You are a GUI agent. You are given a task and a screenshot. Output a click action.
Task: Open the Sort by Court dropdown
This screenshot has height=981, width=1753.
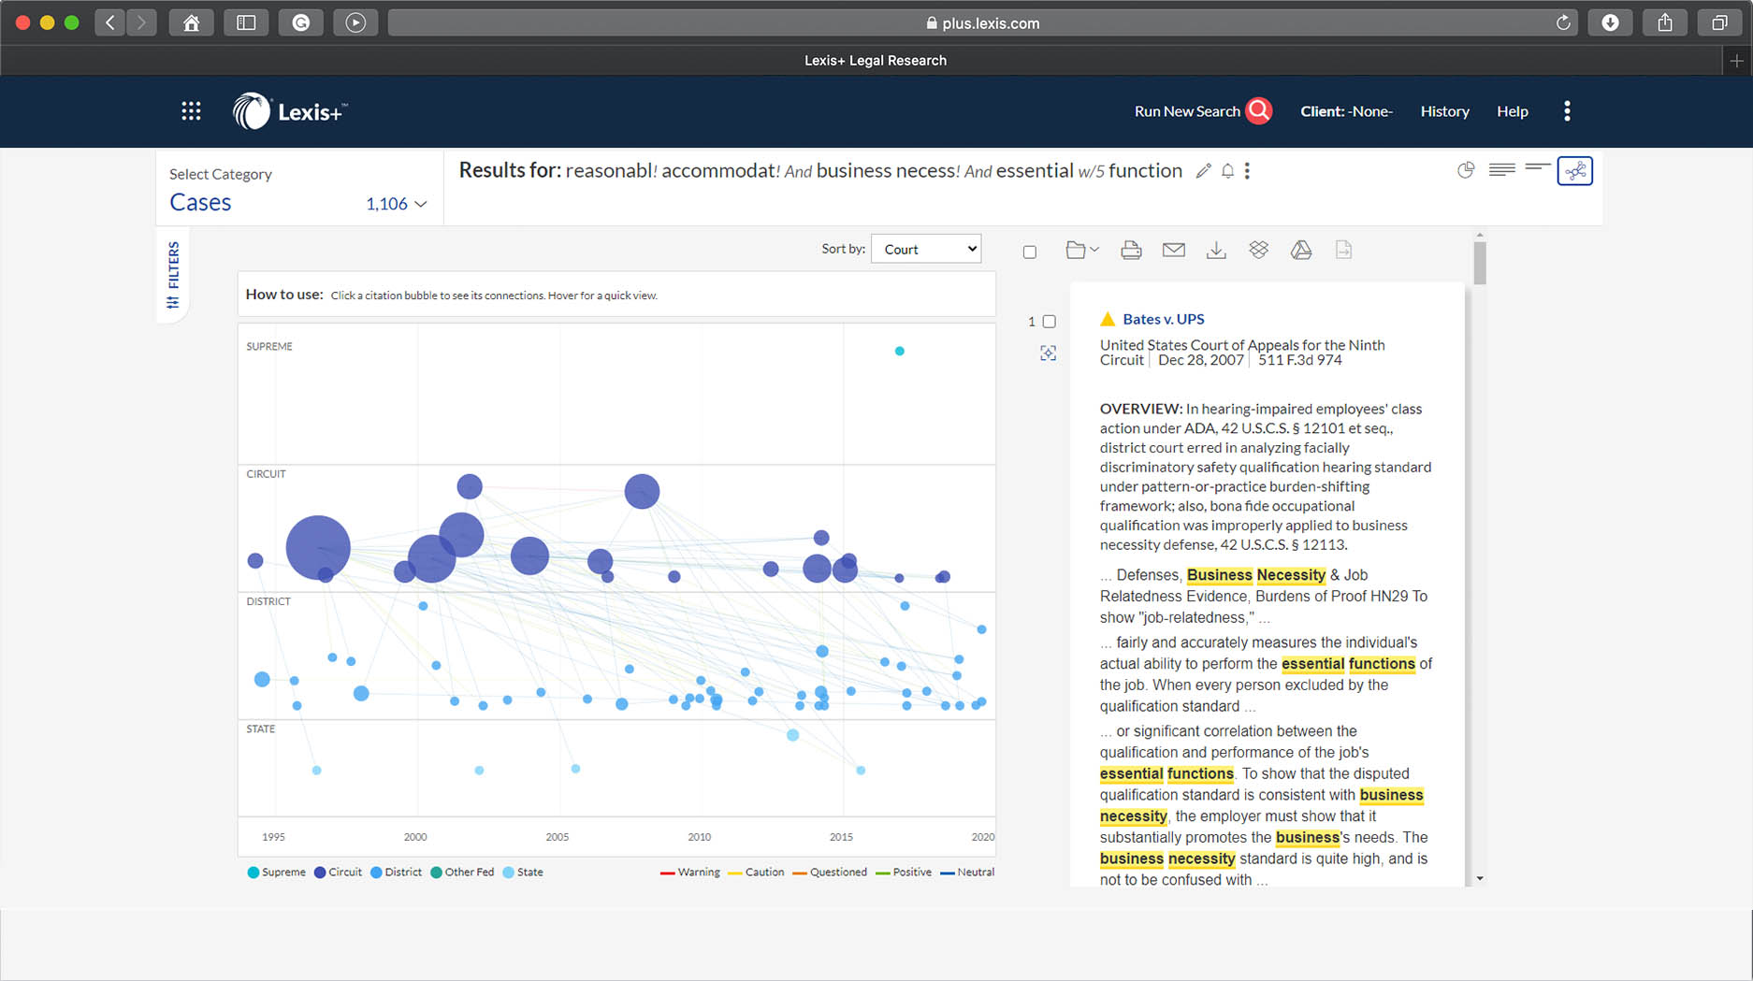click(x=925, y=249)
